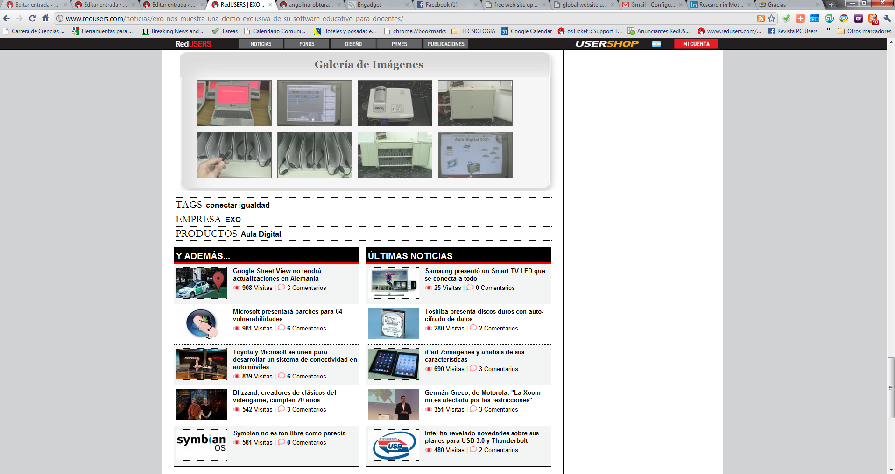This screenshot has height=474, width=895.
Task: Open the TECNOLOGIA bookmarks folder
Action: [473, 31]
